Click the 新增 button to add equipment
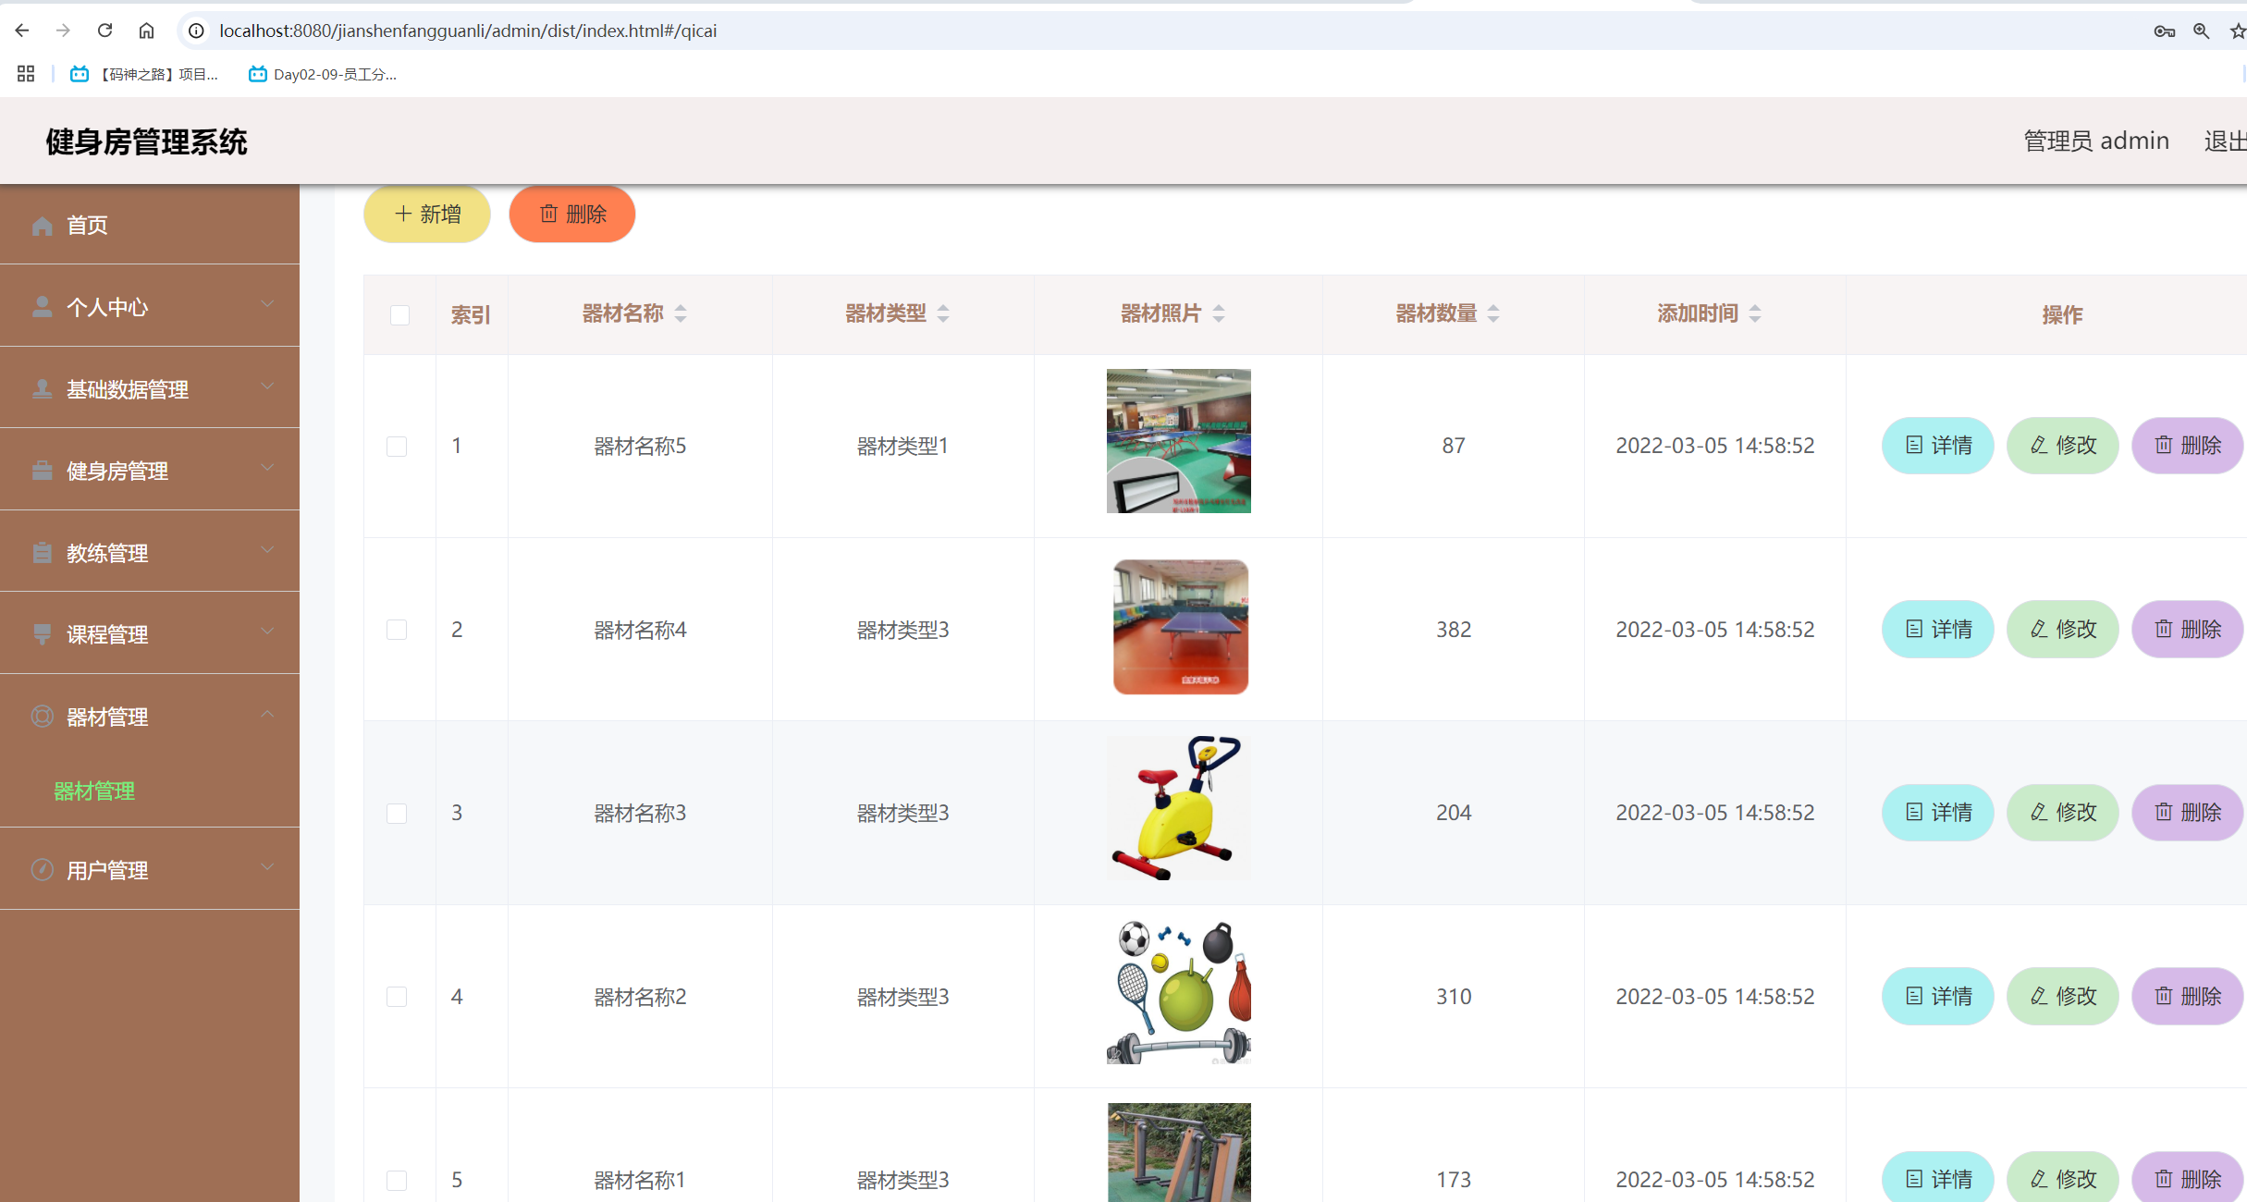Image resolution: width=2247 pixels, height=1202 pixels. [x=426, y=214]
